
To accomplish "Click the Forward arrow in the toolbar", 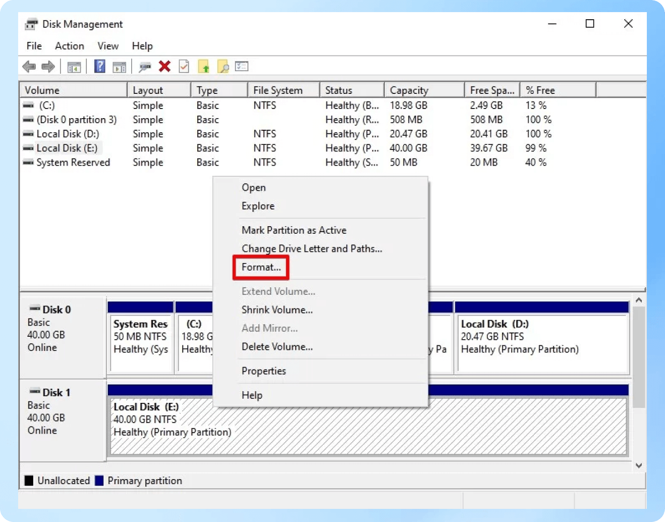I will pyautogui.click(x=48, y=67).
